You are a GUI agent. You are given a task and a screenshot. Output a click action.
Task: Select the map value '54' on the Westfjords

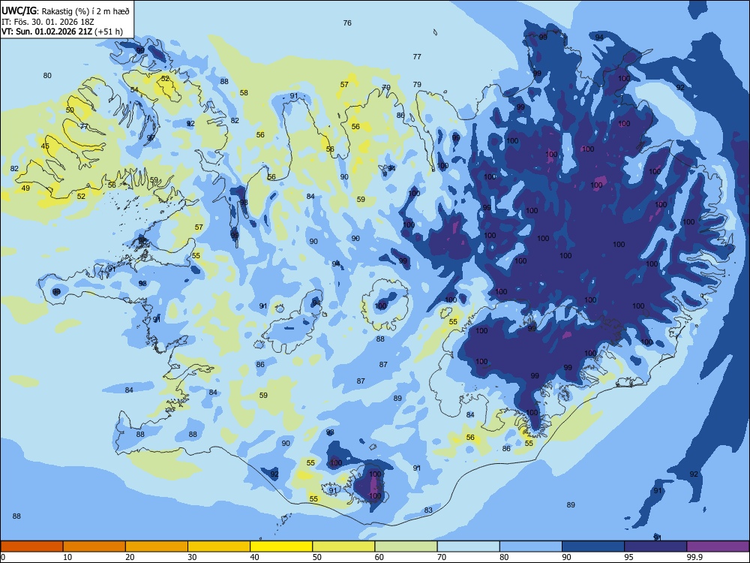(134, 90)
